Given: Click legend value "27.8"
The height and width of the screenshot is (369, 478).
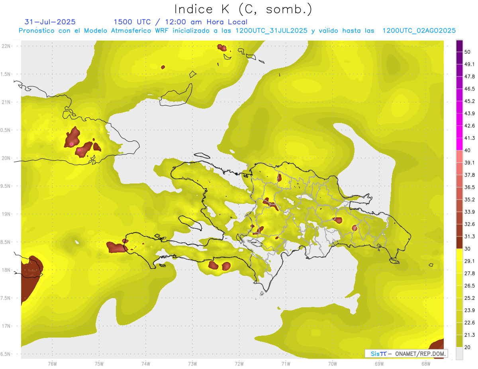Looking at the screenshot, I should (470, 273).
